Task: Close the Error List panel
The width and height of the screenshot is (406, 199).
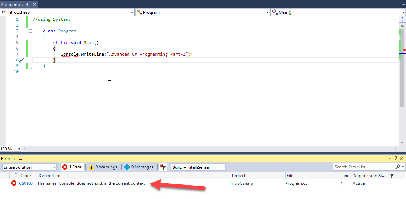Action: pos(402,158)
